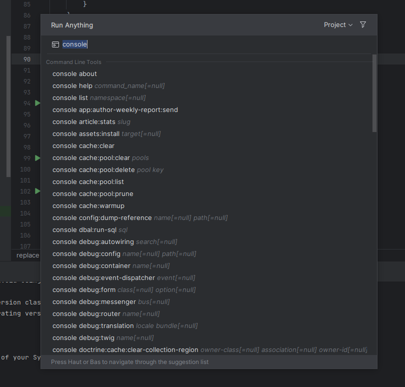Pick 'console cache:clear' command

[209, 146]
